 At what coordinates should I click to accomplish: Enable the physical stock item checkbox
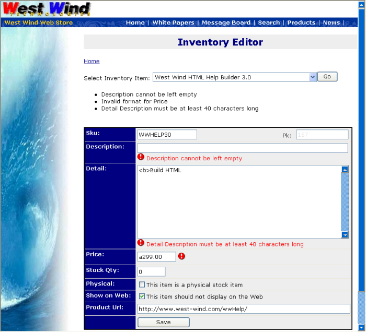click(x=142, y=284)
